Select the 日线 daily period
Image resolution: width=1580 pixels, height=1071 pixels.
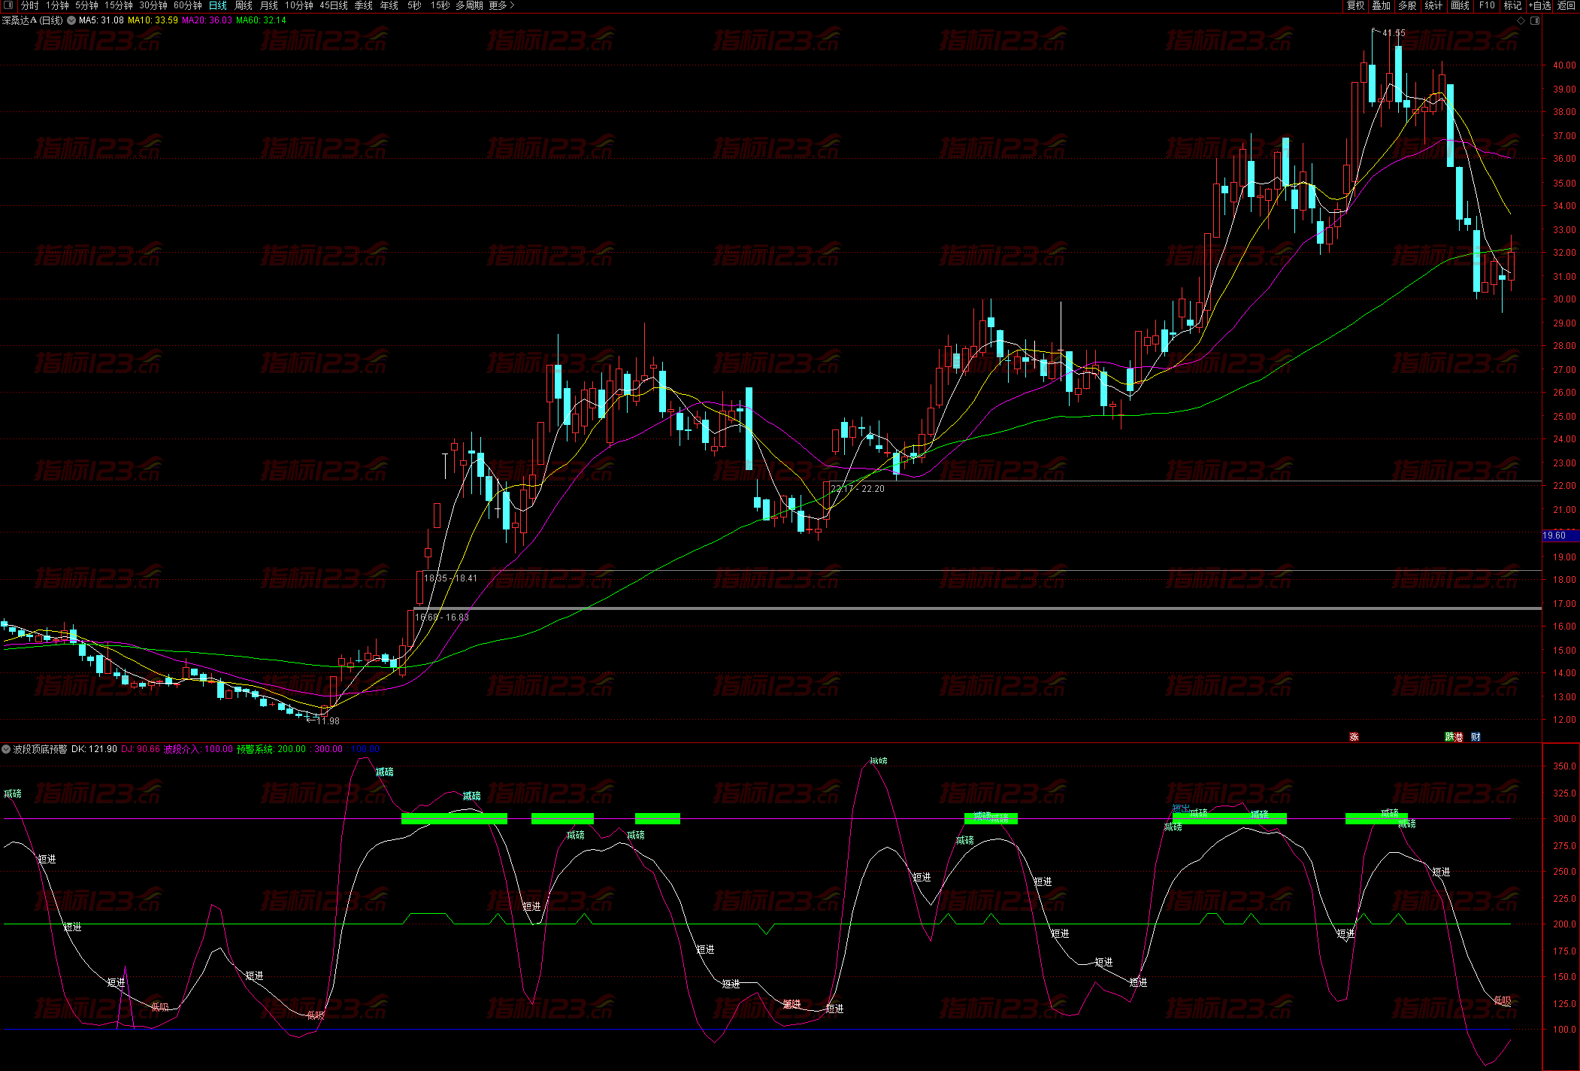click(218, 5)
